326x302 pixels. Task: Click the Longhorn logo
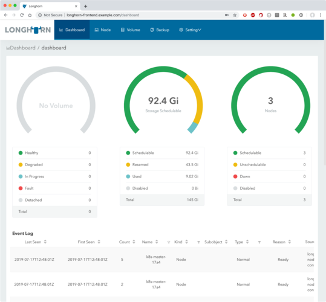coord(28,30)
